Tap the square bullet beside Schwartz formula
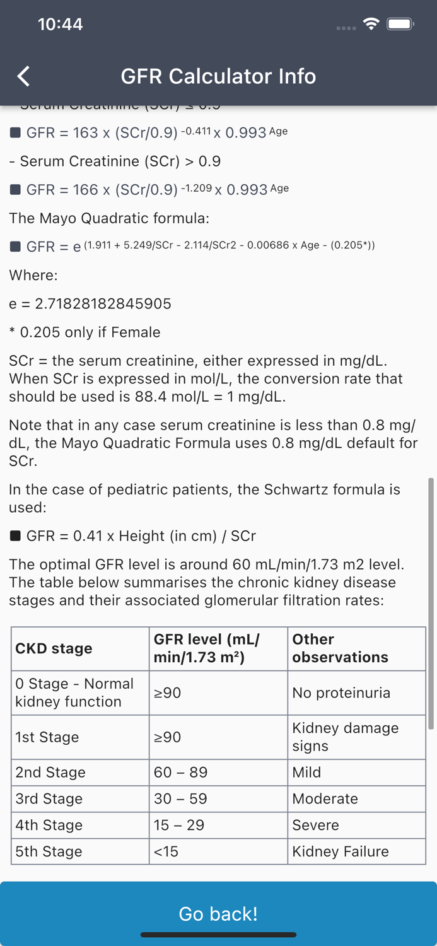Viewport: 437px width, 946px height. [15, 536]
